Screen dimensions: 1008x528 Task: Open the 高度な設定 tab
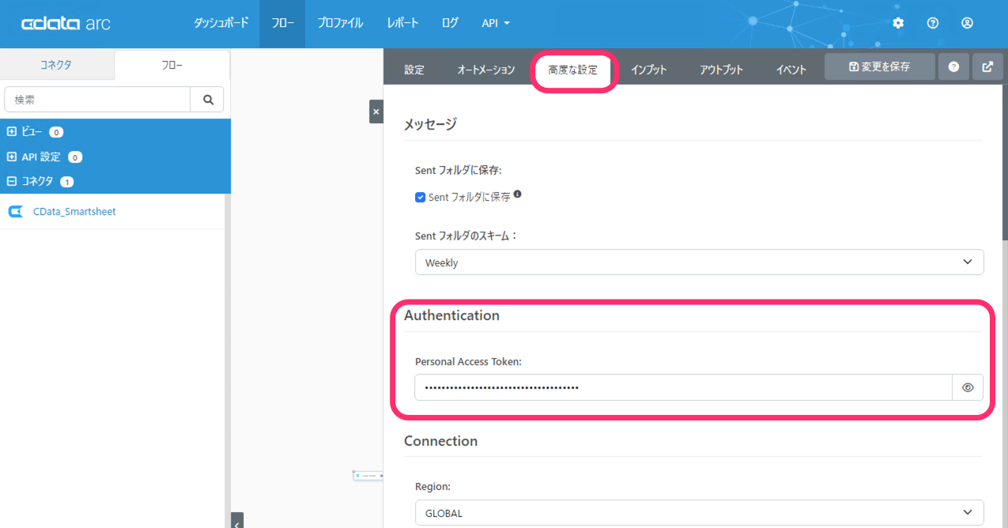tap(573, 70)
